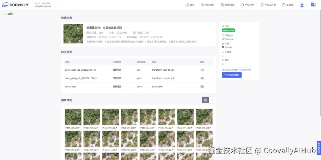Click the user avatar icon
The width and height of the screenshot is (321, 160).
tap(302, 5)
